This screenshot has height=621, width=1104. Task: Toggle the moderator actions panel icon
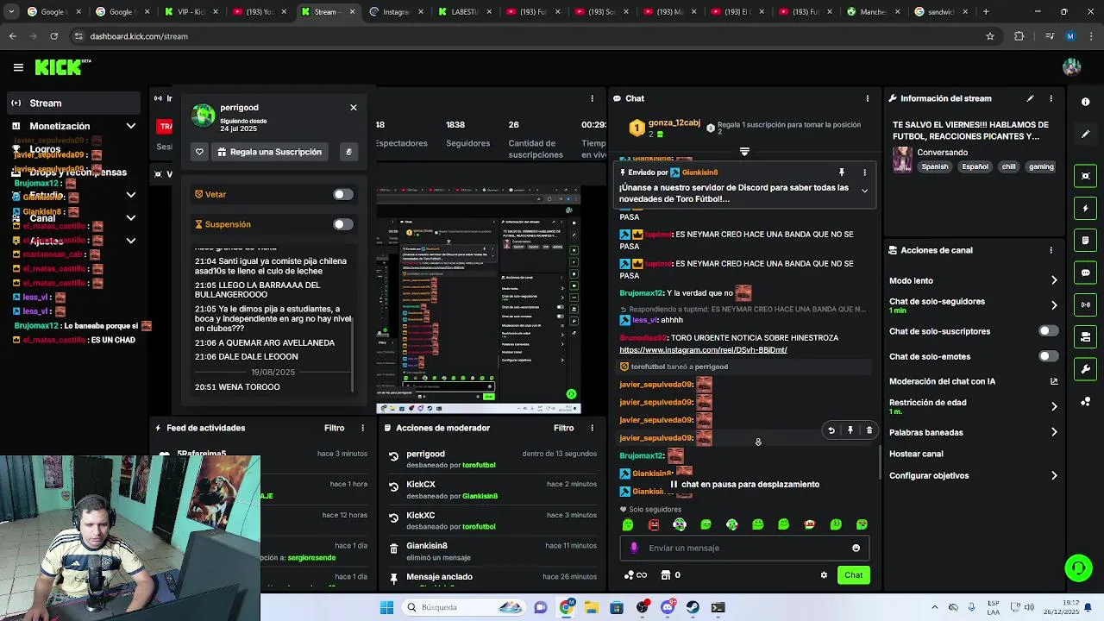coord(1086,337)
